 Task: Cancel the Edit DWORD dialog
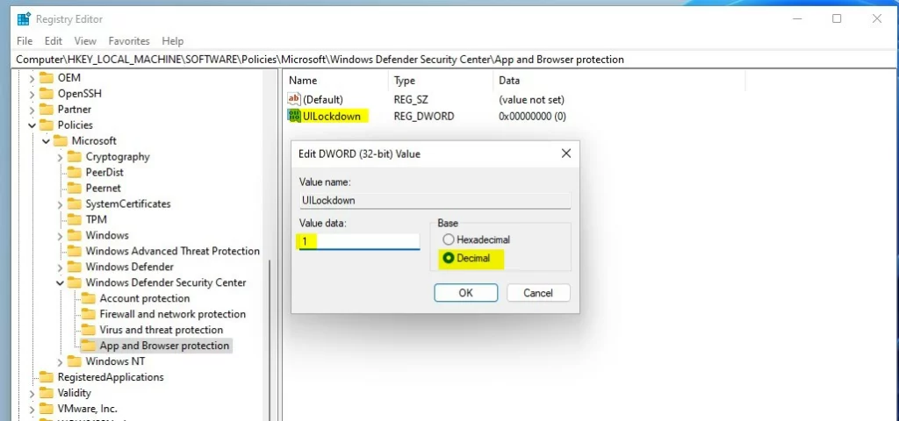coord(538,293)
